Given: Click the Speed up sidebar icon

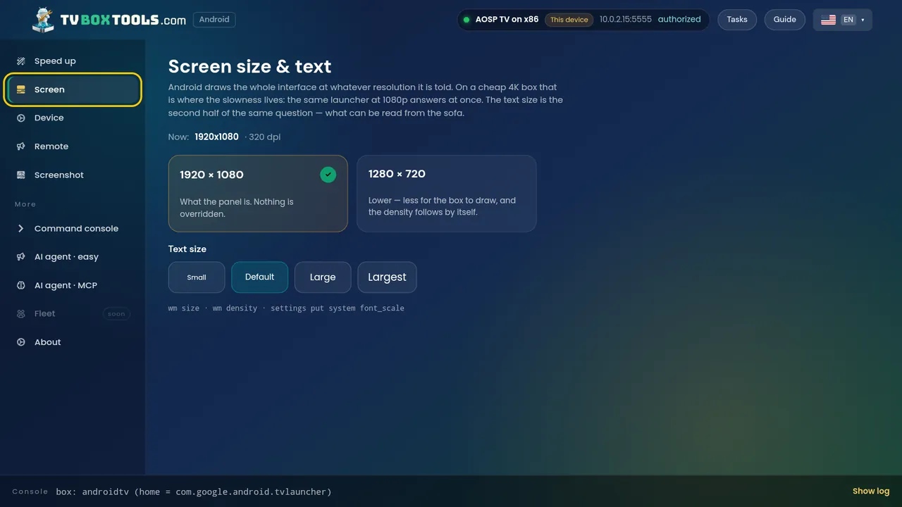Looking at the screenshot, I should click(x=21, y=61).
